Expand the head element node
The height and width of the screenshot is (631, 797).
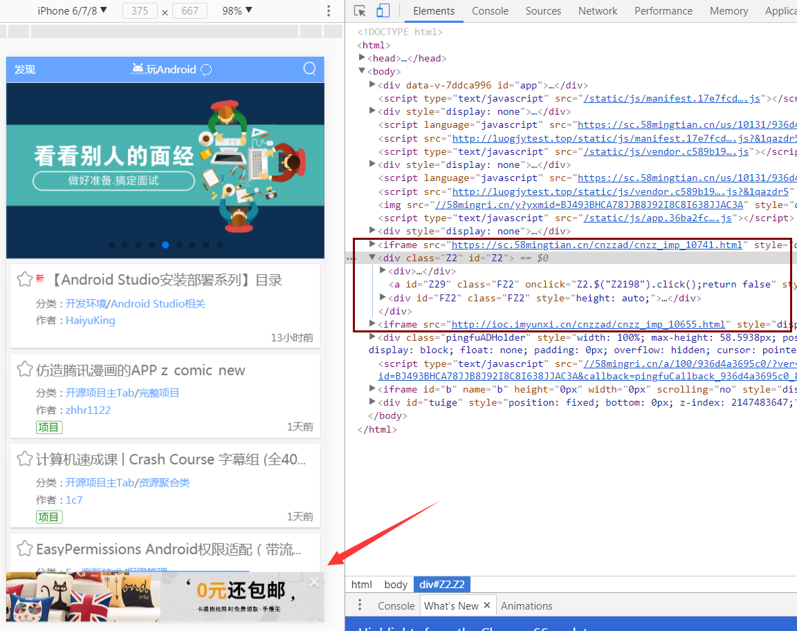tap(362, 57)
